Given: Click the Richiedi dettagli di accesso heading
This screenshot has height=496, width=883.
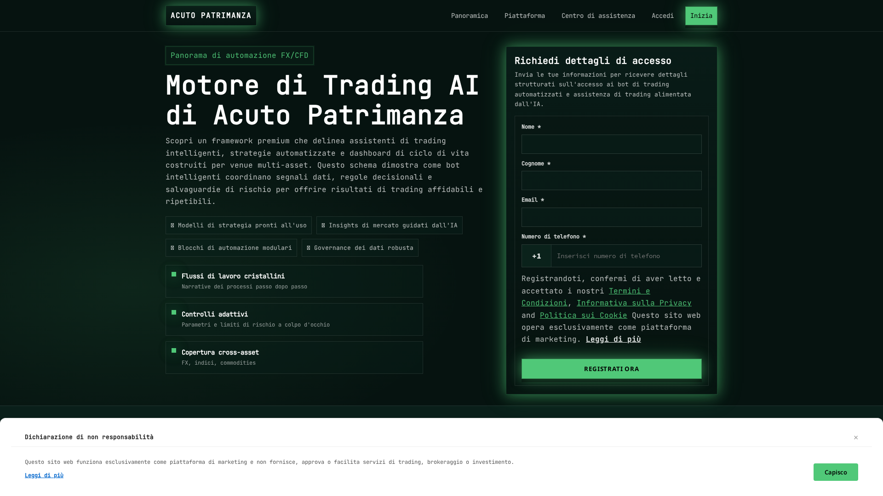Looking at the screenshot, I should pyautogui.click(x=593, y=61).
